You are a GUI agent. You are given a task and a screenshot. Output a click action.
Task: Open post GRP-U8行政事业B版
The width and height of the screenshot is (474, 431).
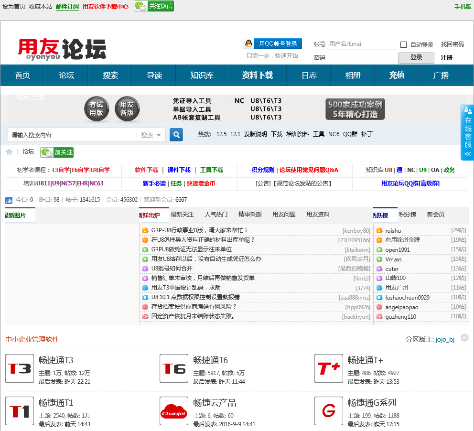[x=199, y=230]
